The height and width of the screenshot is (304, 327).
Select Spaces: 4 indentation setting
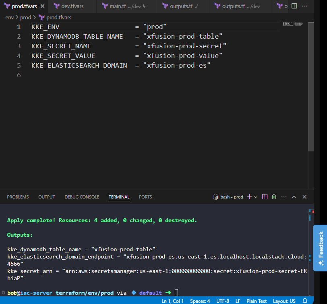(200, 301)
